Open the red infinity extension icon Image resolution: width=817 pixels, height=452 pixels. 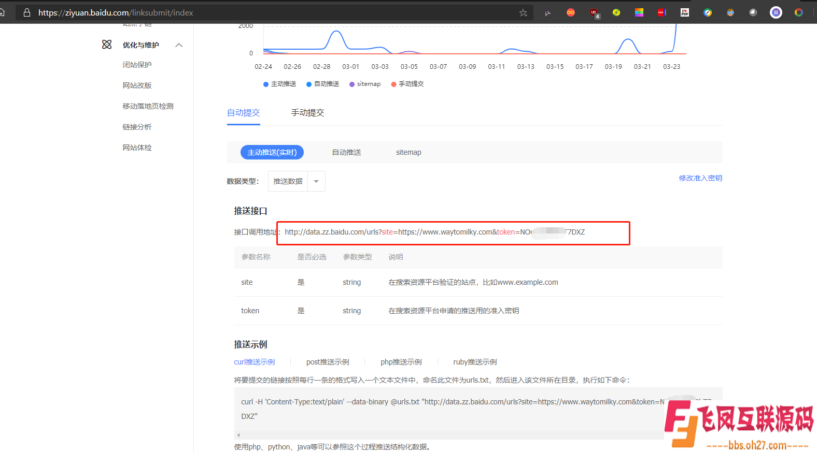pos(571,12)
